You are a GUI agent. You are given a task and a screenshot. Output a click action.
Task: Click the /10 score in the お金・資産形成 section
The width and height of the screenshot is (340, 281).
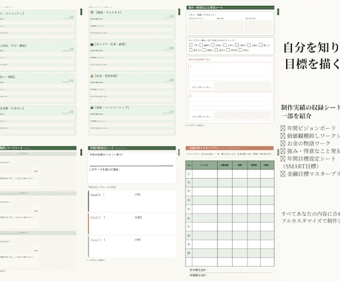[x=169, y=80]
